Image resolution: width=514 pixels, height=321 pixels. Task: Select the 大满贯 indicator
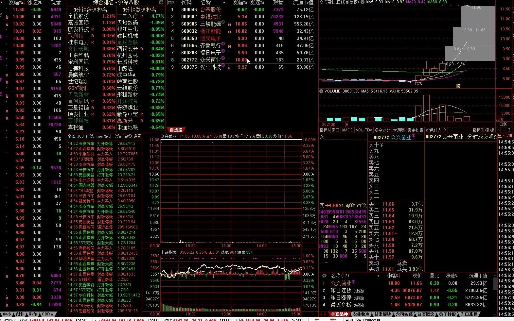tap(399, 130)
